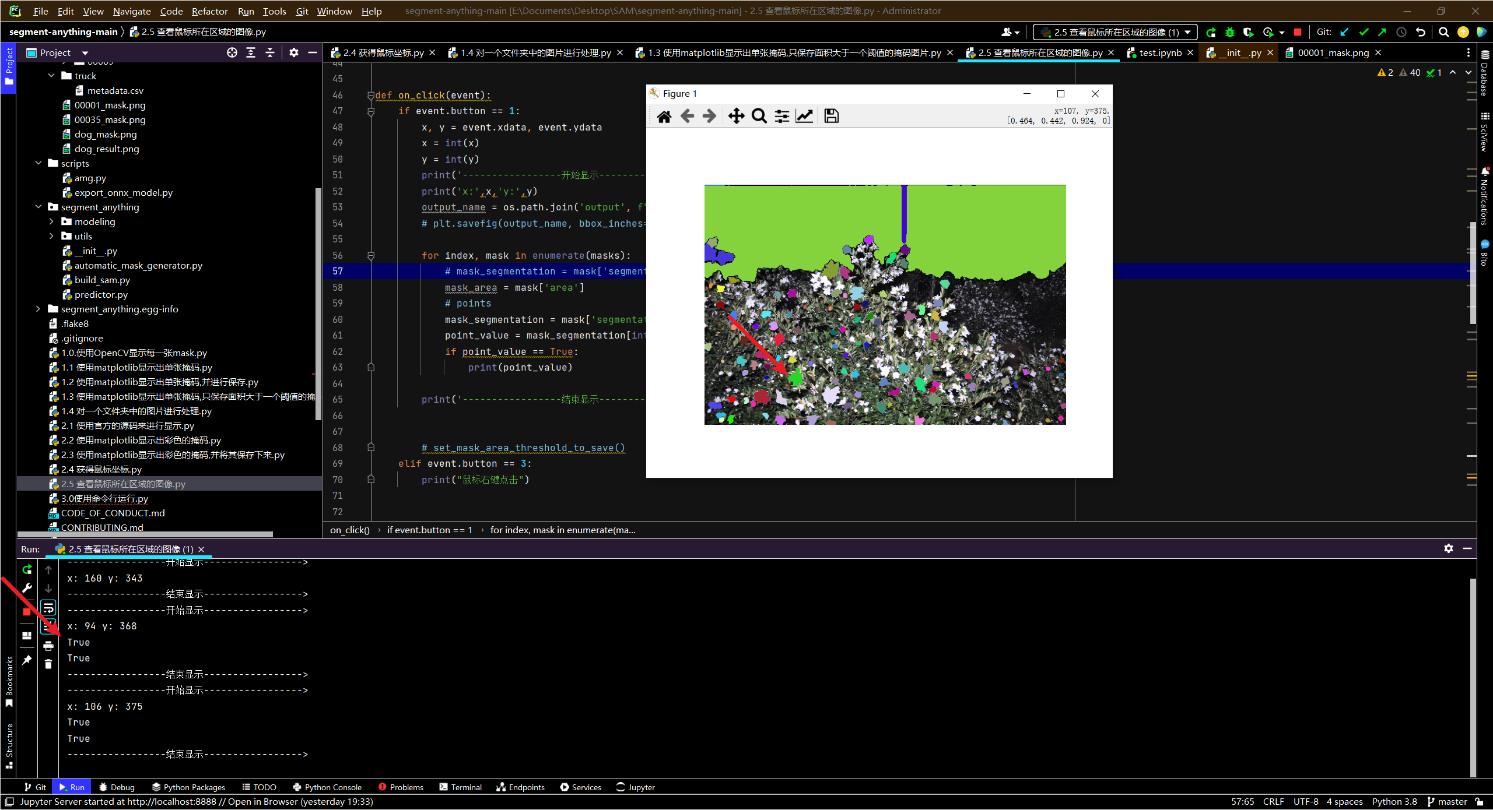Click the Python Console button
Image resolution: width=1493 pixels, height=810 pixels.
point(327,787)
